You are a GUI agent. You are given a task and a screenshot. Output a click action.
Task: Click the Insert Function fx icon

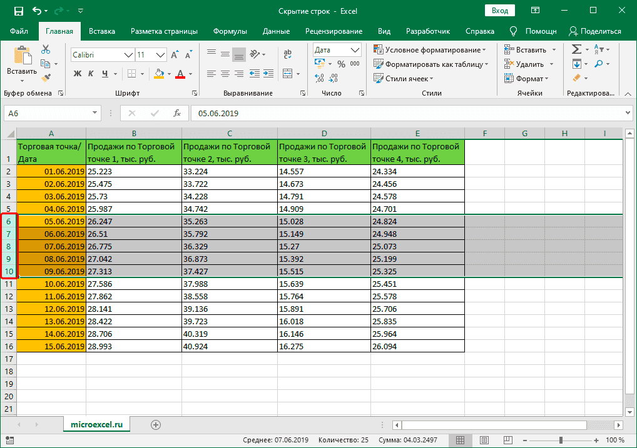click(177, 113)
